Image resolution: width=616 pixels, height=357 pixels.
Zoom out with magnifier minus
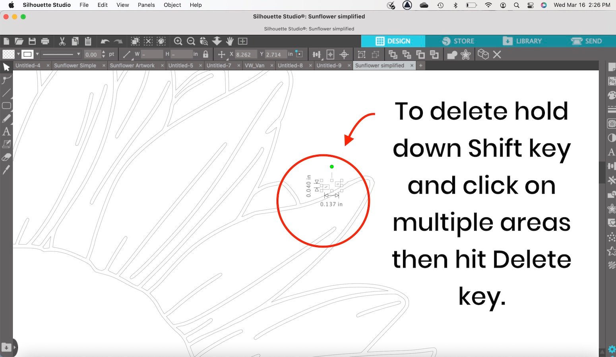(191, 41)
